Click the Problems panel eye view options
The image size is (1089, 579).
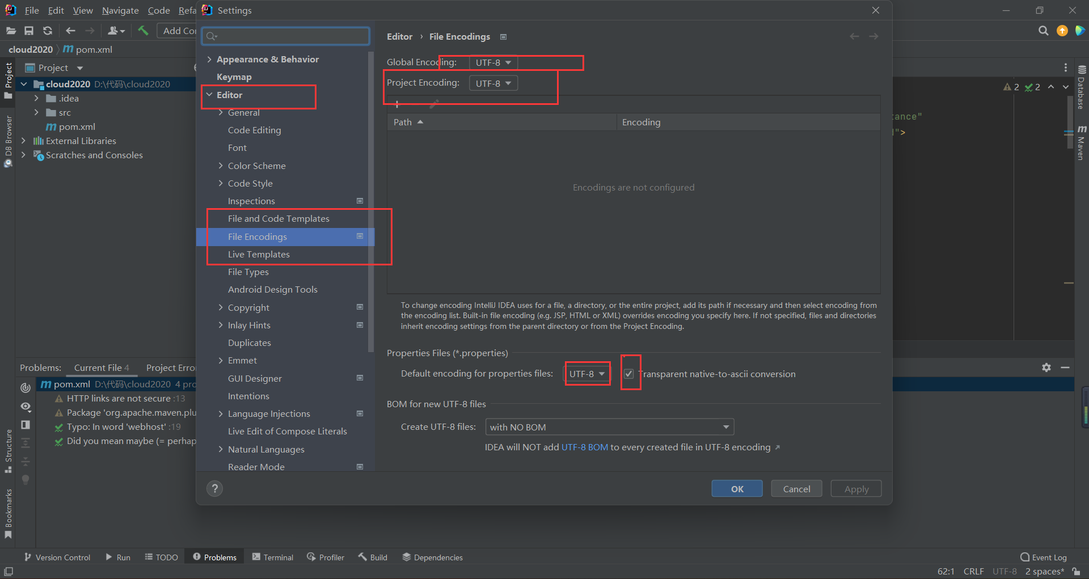(x=26, y=407)
